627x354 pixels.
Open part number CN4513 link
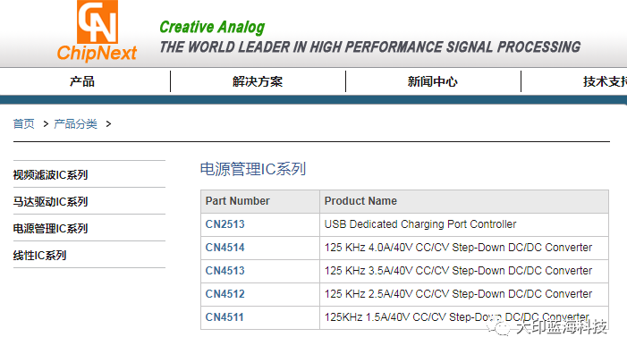(225, 271)
